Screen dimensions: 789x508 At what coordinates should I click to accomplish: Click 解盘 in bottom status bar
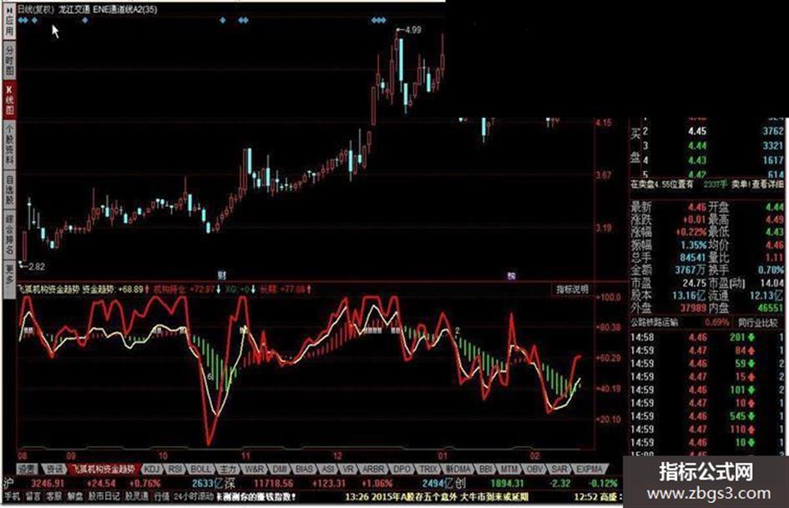click(x=75, y=496)
